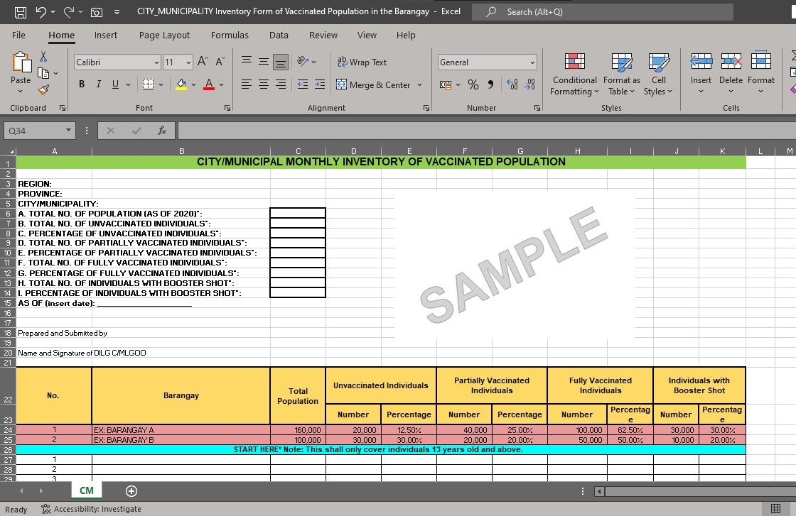
Task: Switch to the Formulas tab
Action: [230, 35]
